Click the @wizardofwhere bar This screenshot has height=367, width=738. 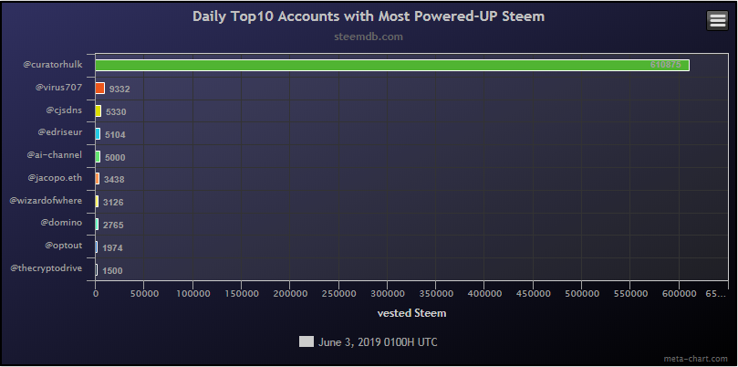[97, 202]
